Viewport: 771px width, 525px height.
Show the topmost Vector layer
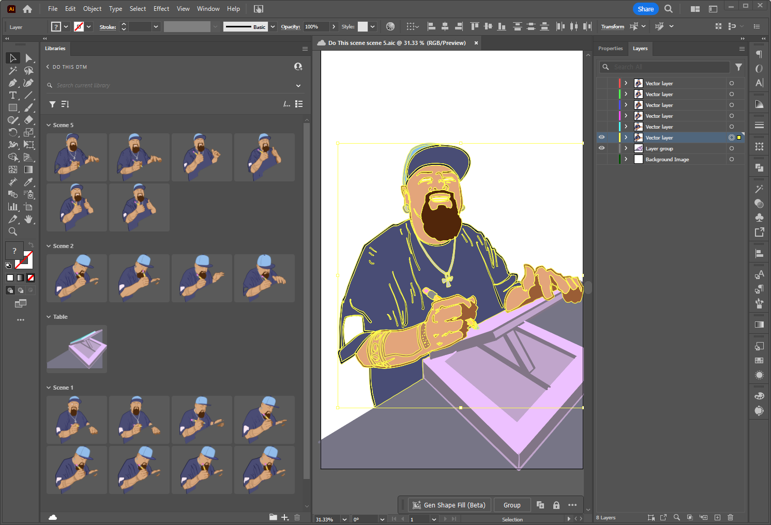(x=601, y=83)
